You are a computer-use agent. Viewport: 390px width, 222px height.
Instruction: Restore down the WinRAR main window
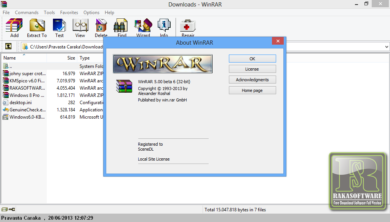(366, 4)
